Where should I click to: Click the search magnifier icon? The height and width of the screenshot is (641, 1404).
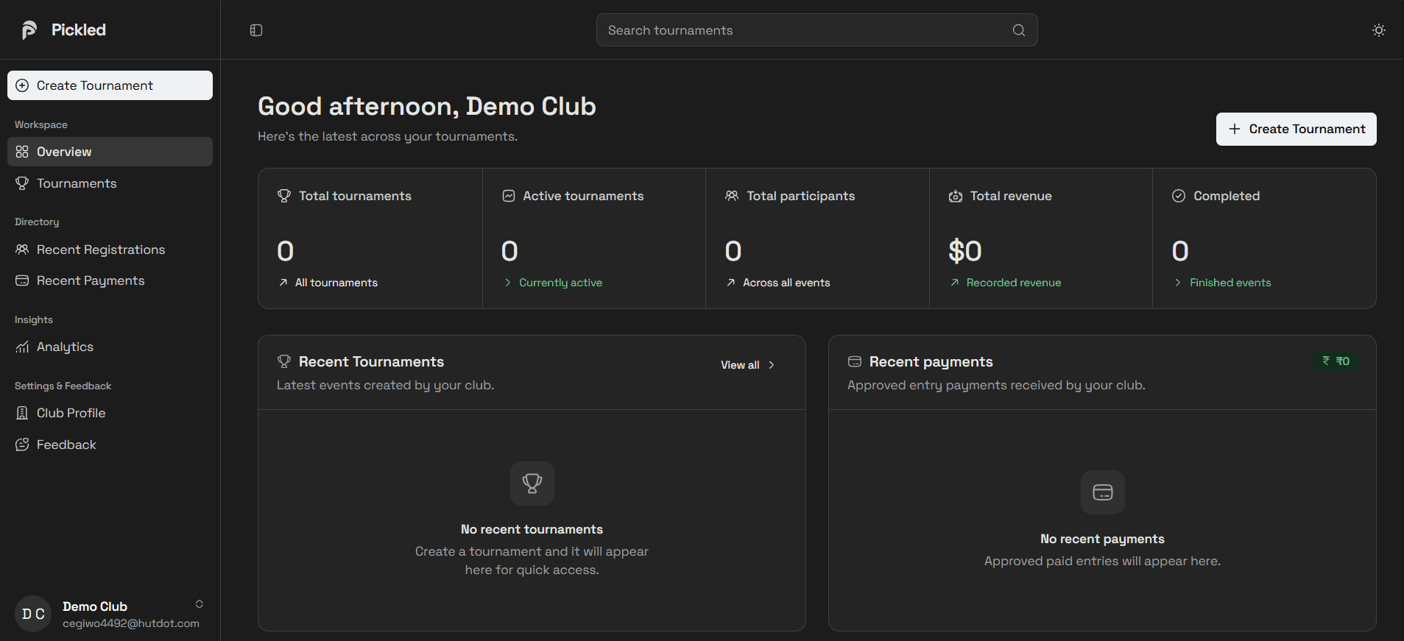coord(1019,30)
